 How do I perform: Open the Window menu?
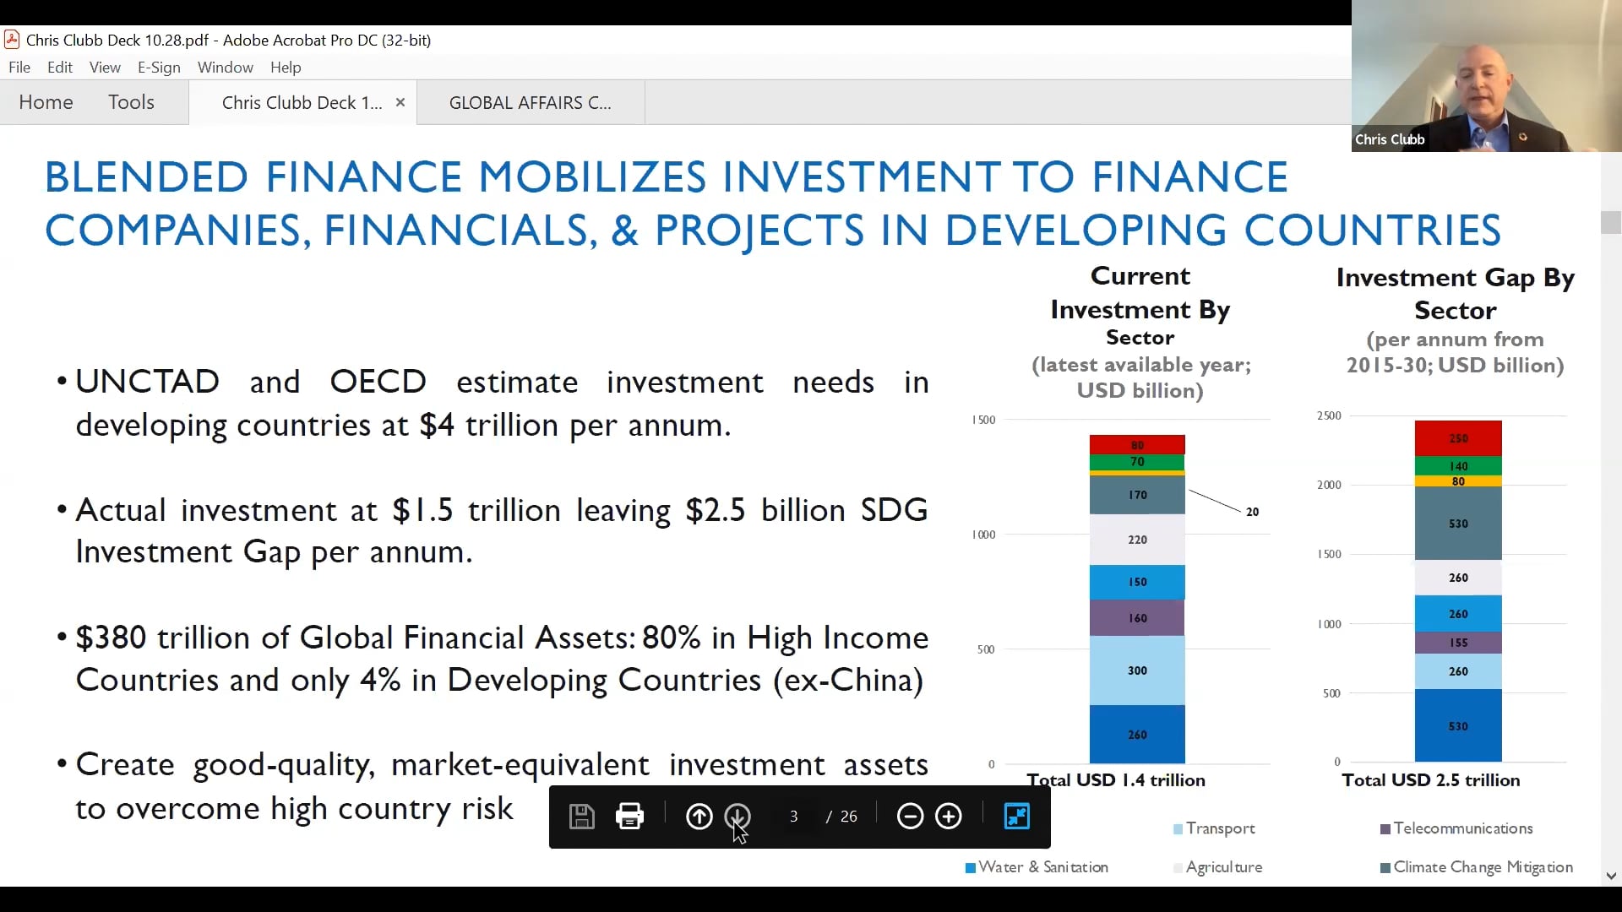[225, 67]
